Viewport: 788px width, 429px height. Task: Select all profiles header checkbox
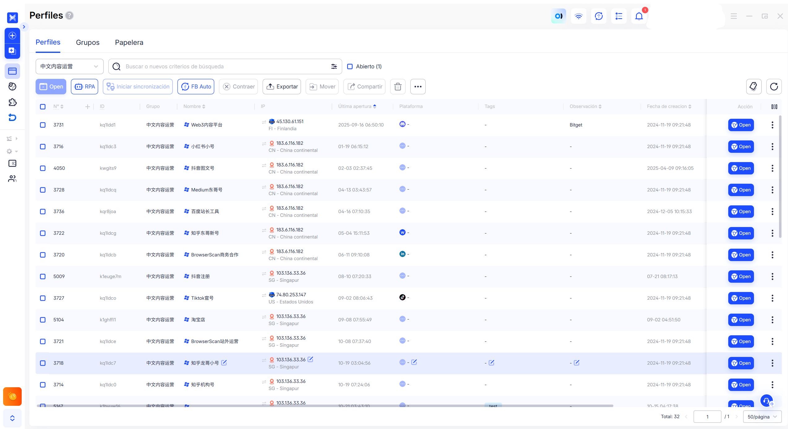pyautogui.click(x=43, y=107)
